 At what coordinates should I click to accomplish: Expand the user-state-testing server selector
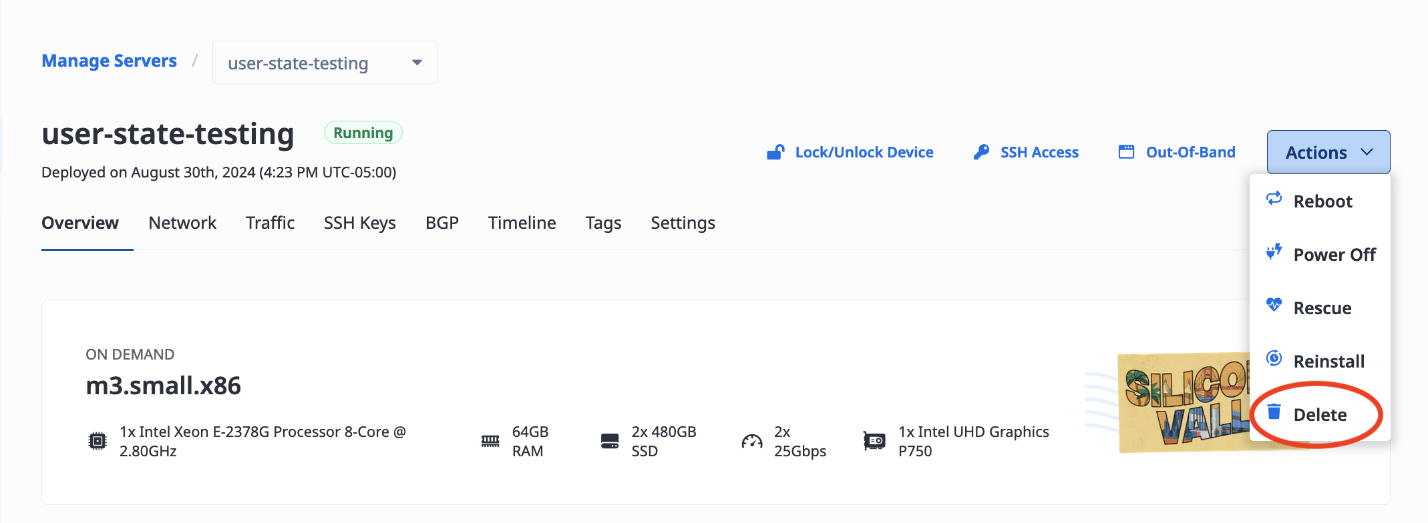325,63
